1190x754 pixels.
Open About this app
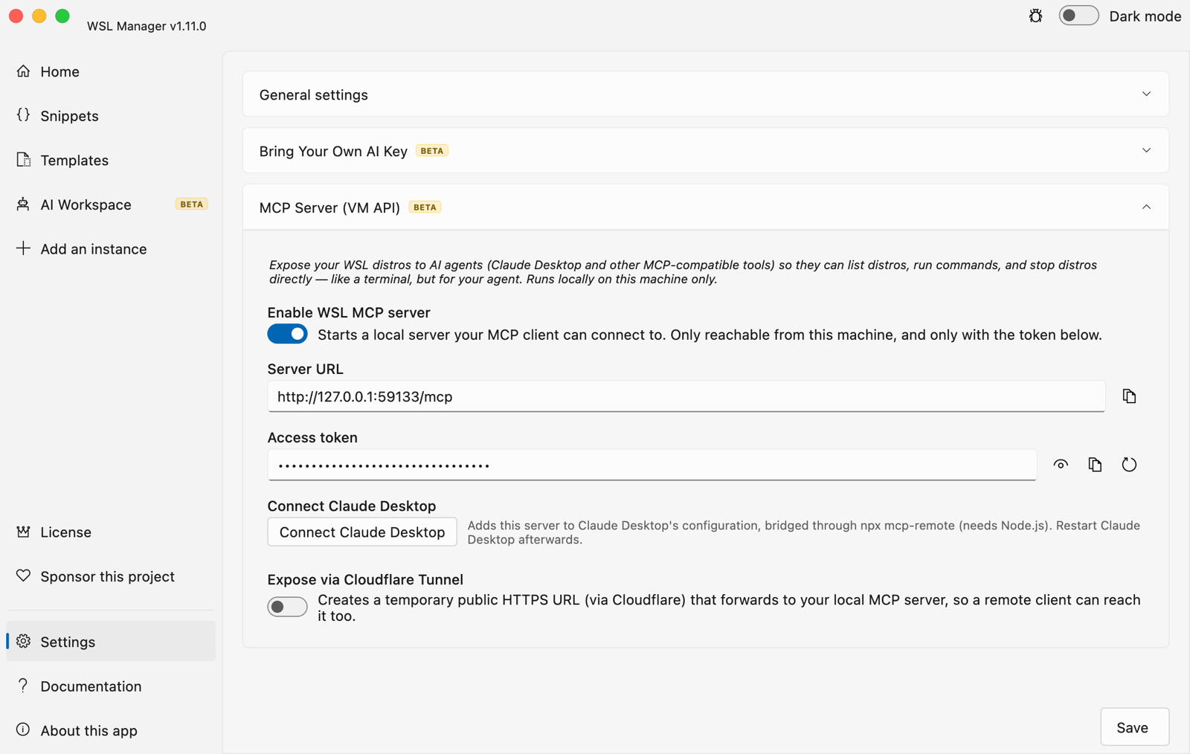tap(111, 730)
